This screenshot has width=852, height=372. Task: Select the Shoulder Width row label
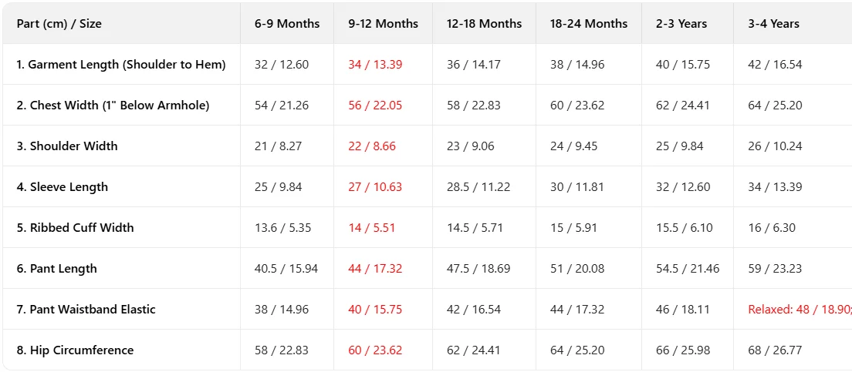tap(67, 146)
